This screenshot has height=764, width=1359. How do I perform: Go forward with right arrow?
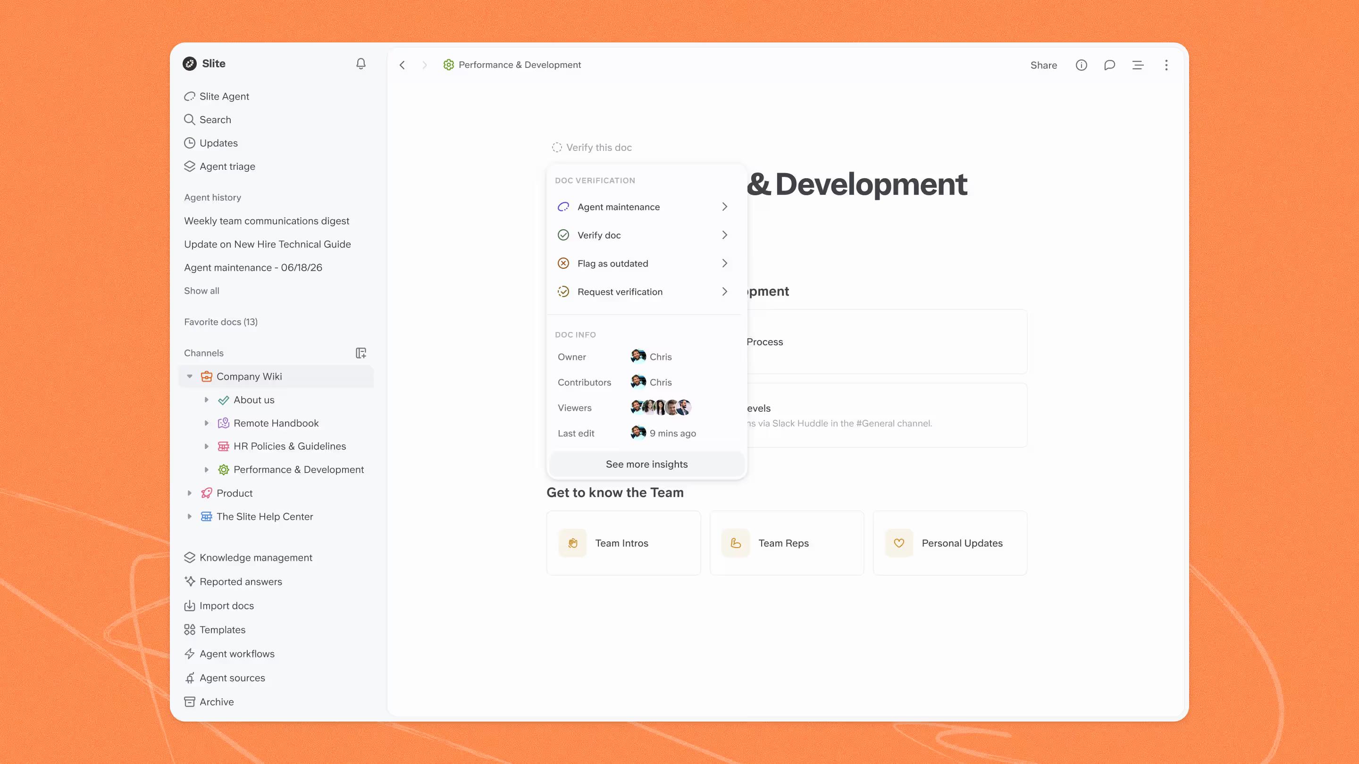pos(425,65)
